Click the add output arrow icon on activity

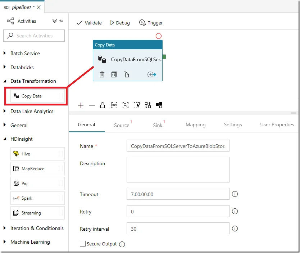click(x=151, y=74)
